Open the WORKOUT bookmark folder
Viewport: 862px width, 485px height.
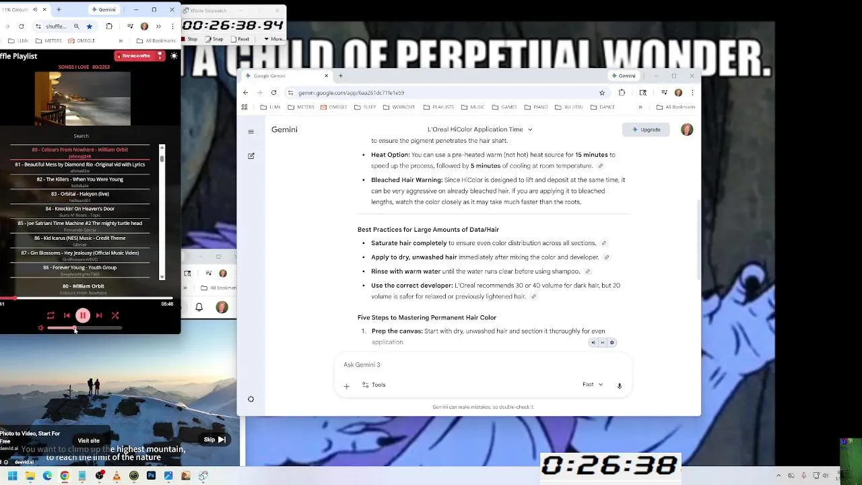[399, 107]
